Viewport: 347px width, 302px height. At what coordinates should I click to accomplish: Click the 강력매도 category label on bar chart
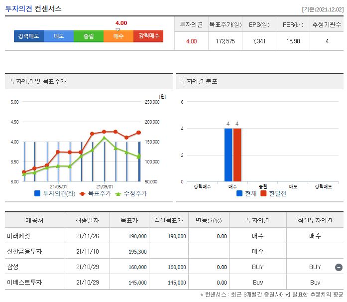click(323, 186)
